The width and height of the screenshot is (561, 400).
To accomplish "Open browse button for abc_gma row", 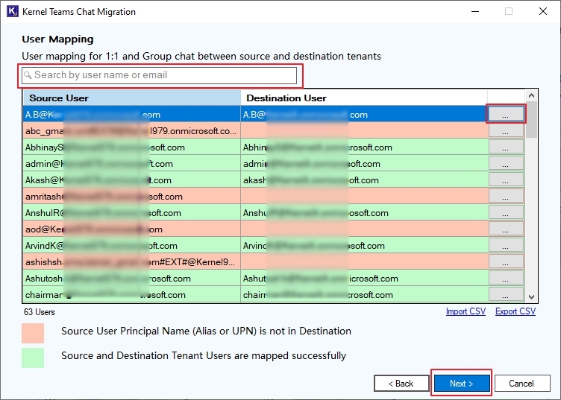I will click(506, 130).
